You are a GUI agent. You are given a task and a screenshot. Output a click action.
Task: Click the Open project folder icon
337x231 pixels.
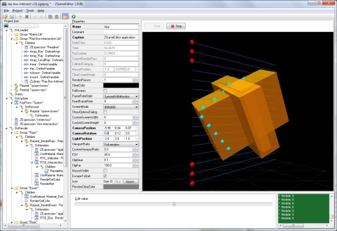6,17
